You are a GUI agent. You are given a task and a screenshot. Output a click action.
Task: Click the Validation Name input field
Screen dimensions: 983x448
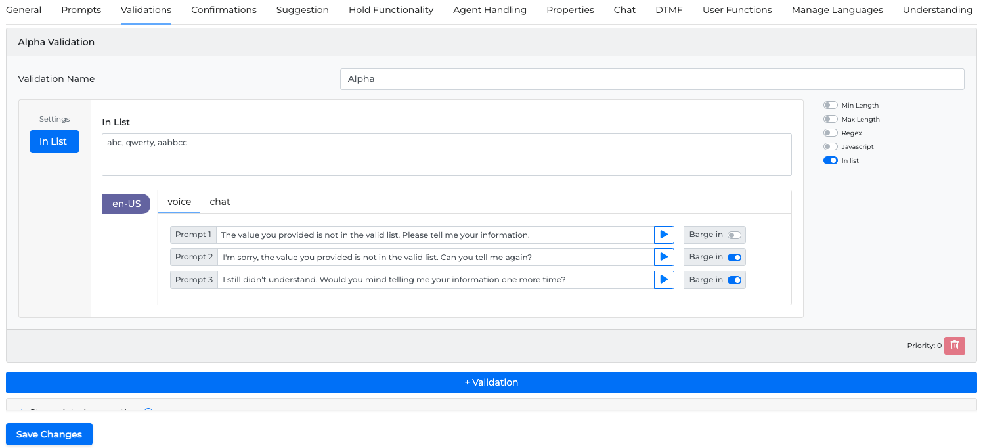[x=651, y=79]
